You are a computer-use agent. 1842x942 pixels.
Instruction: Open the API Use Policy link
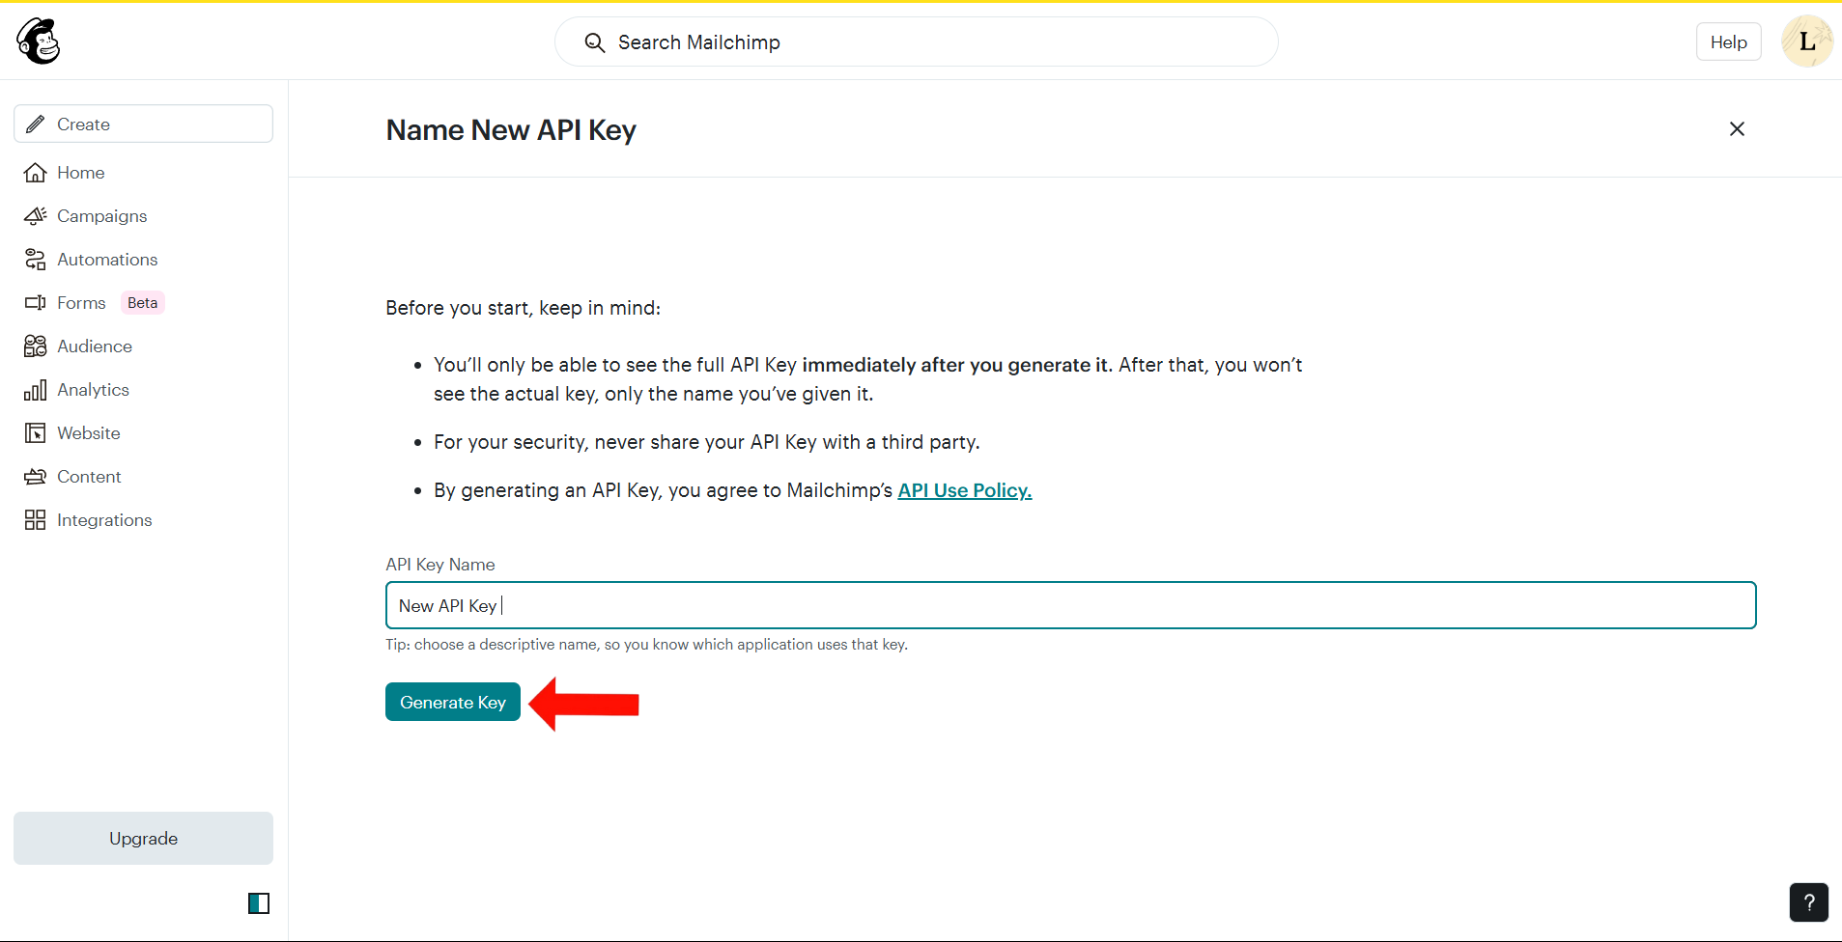point(965,490)
